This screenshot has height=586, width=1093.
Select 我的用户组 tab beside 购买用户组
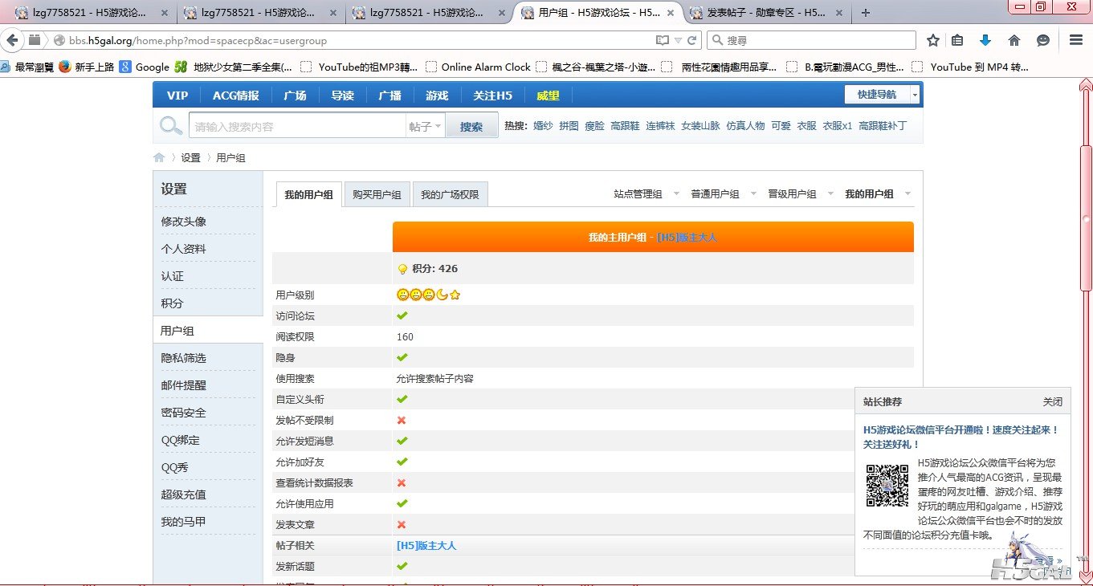coord(308,195)
